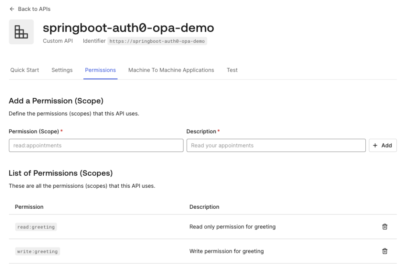Open the Quick Start tab
The height and width of the screenshot is (276, 412).
coord(25,70)
